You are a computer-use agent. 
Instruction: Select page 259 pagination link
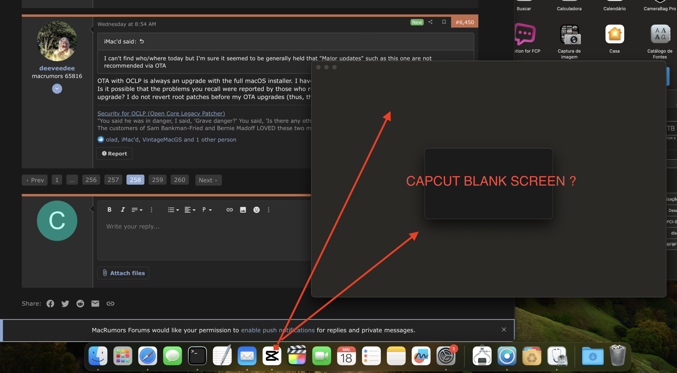point(157,180)
